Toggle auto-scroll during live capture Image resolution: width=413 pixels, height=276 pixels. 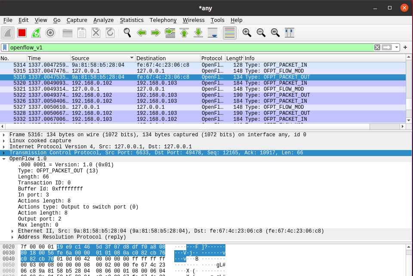(213, 33)
